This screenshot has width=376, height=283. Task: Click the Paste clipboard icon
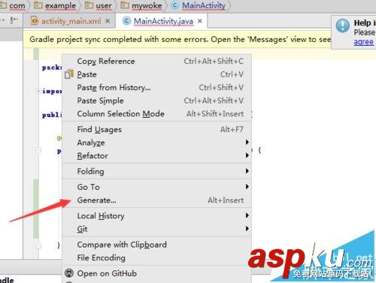pyautogui.click(x=69, y=74)
